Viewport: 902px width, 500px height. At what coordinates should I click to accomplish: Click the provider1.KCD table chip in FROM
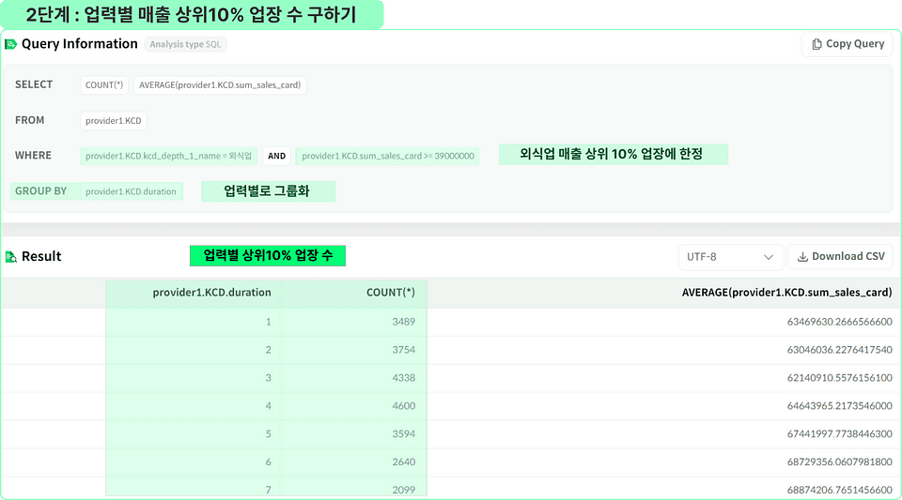point(114,121)
